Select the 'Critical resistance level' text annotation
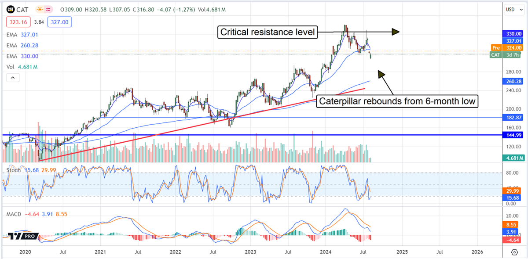The height and width of the screenshot is (259, 528). [x=268, y=32]
